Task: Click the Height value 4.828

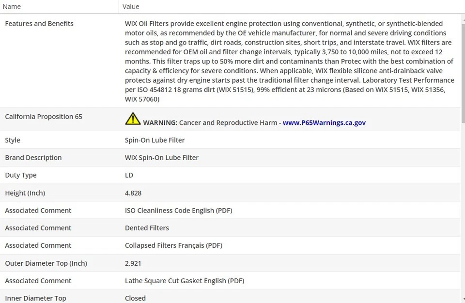Action: (x=133, y=193)
